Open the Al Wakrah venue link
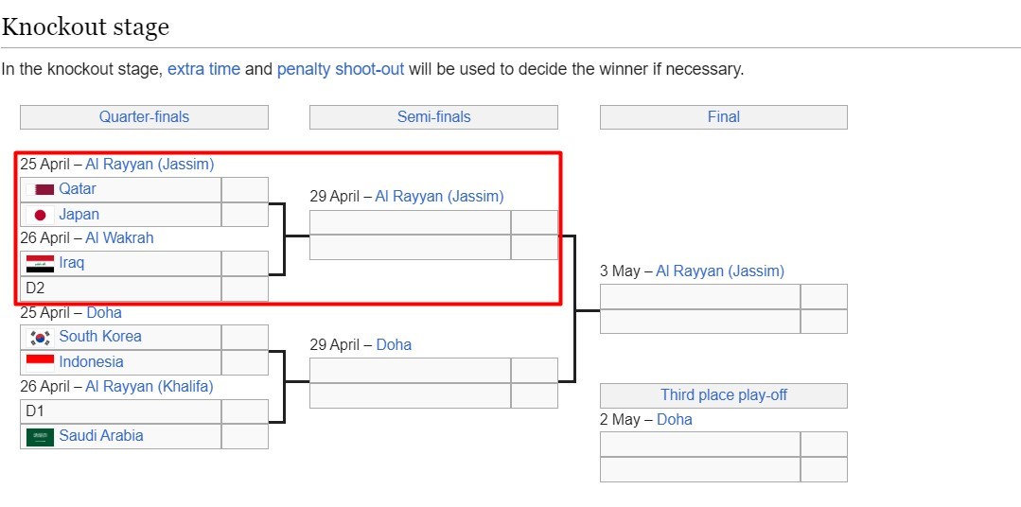 (x=119, y=238)
